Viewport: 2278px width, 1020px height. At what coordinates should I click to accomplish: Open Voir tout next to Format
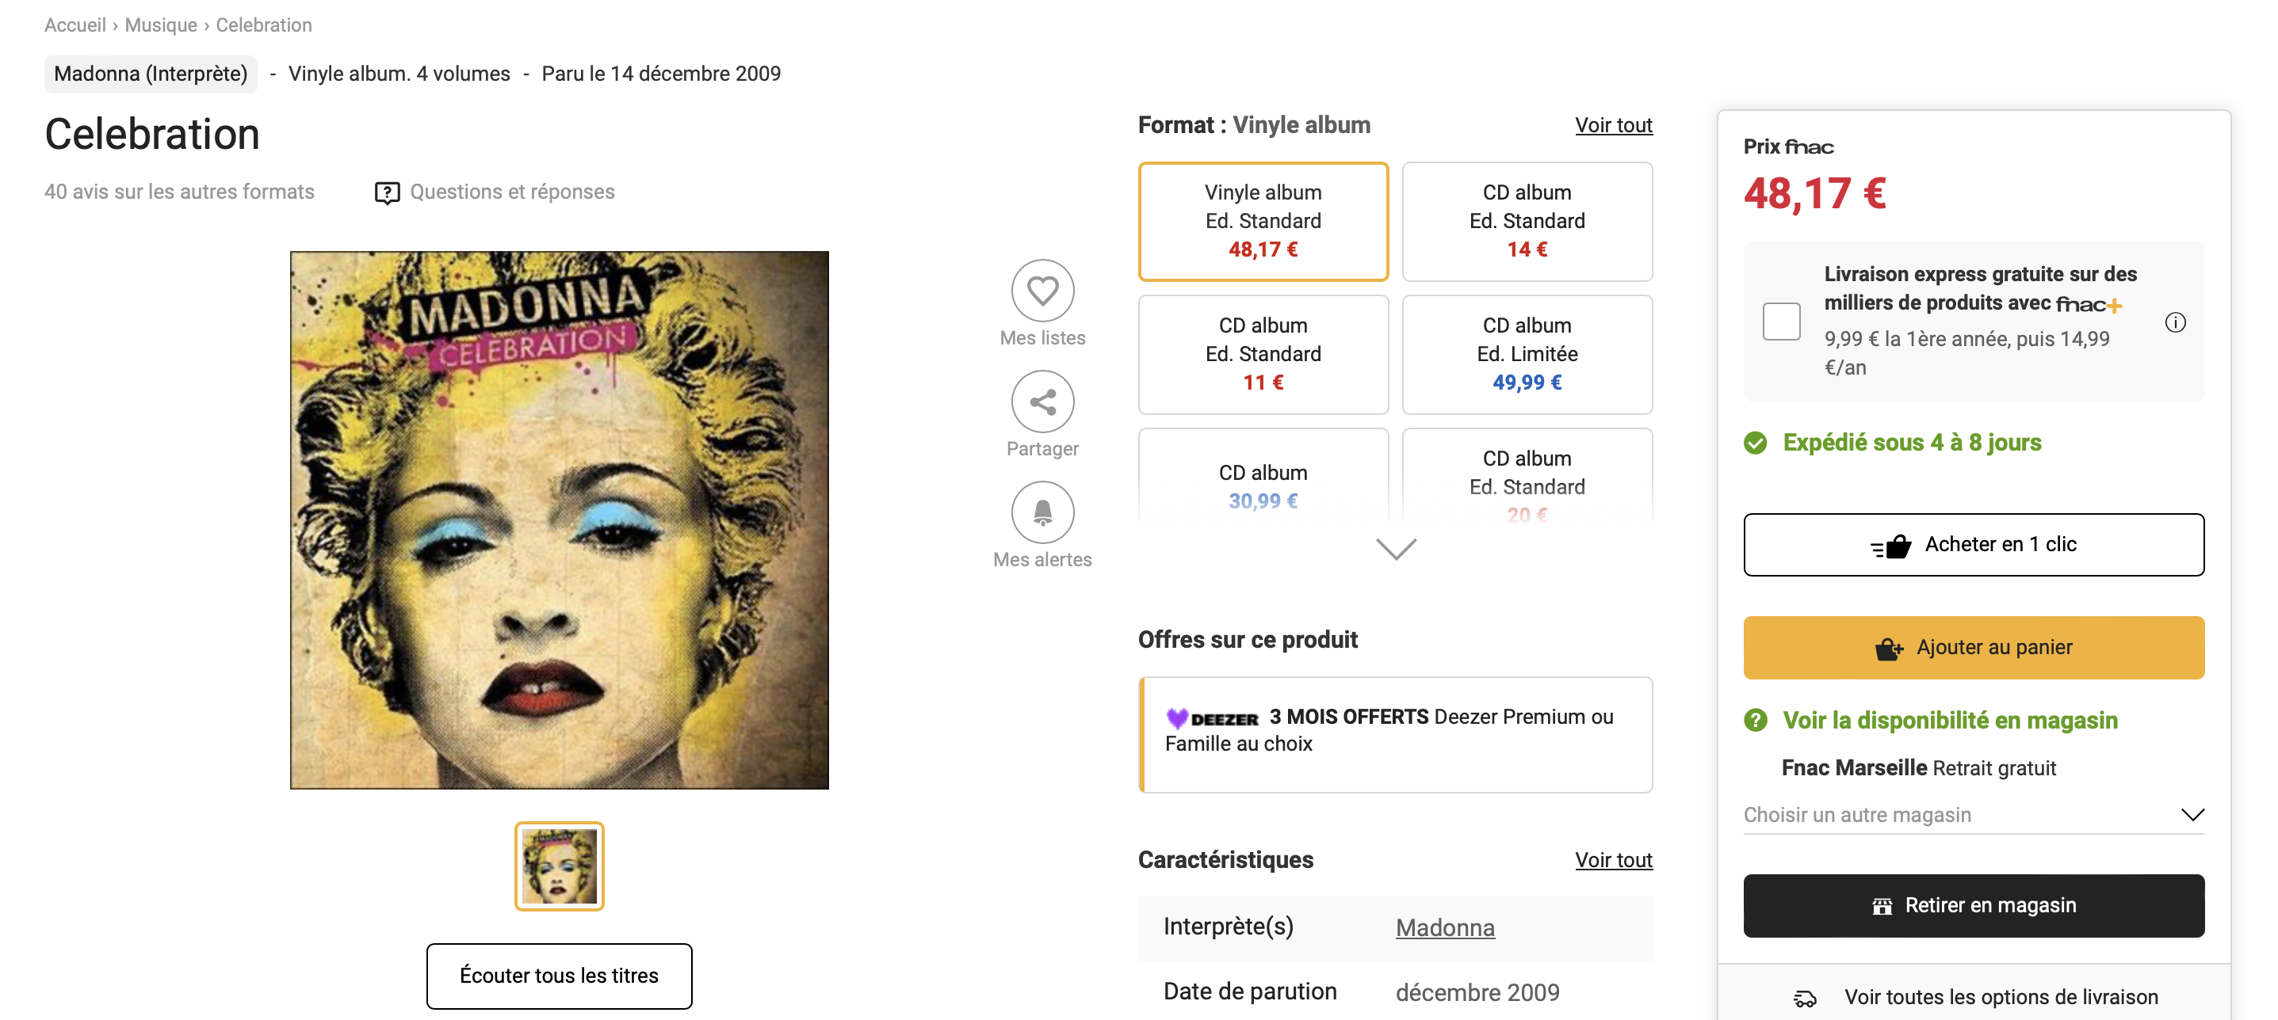(1613, 125)
